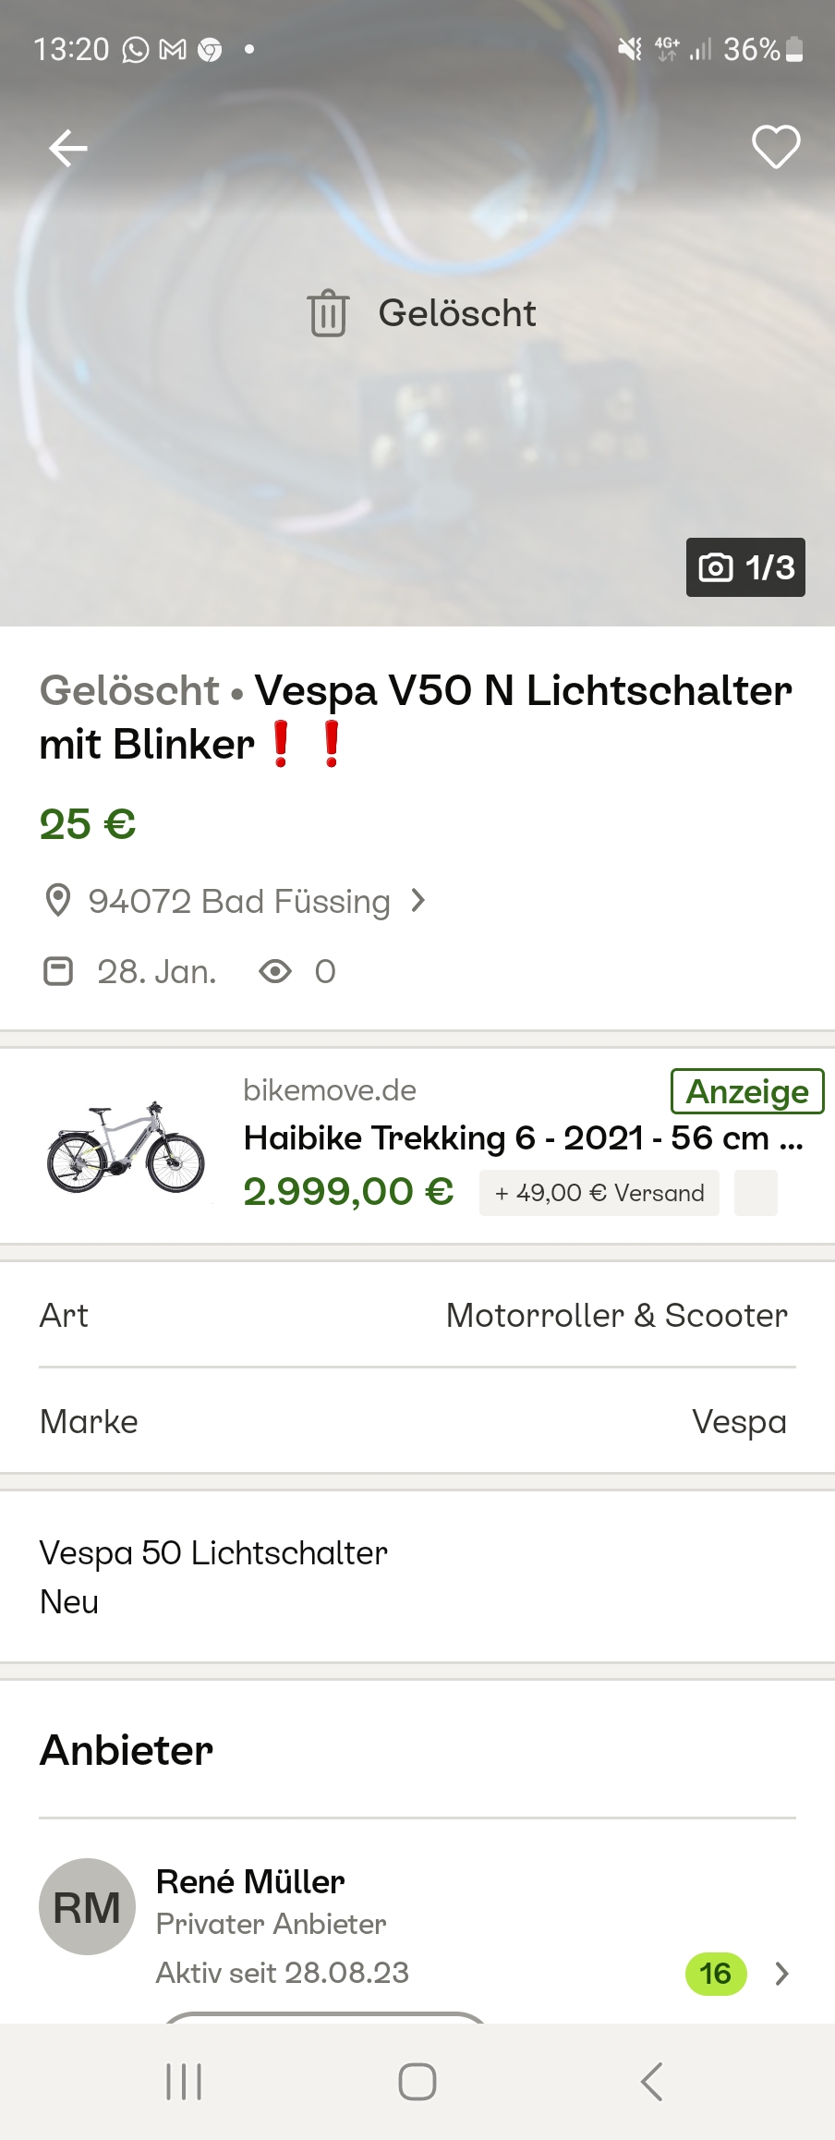Expand location 94072 Bad Füssing chevron
Screen dimensions: 835x2140
coord(418,900)
